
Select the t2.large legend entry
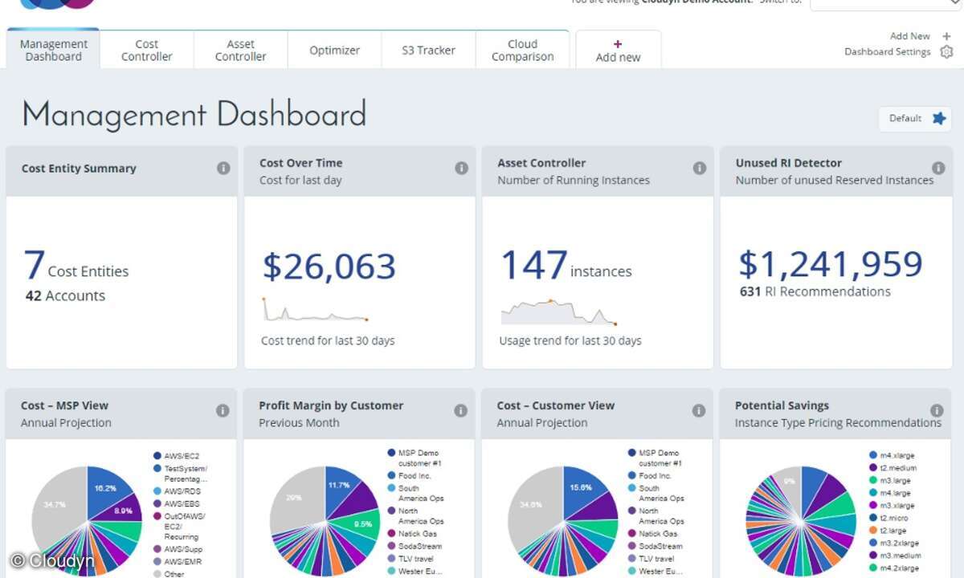pos(889,531)
